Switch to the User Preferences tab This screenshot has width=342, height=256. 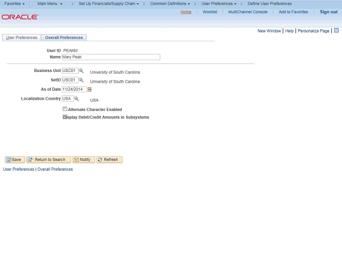[x=21, y=37]
